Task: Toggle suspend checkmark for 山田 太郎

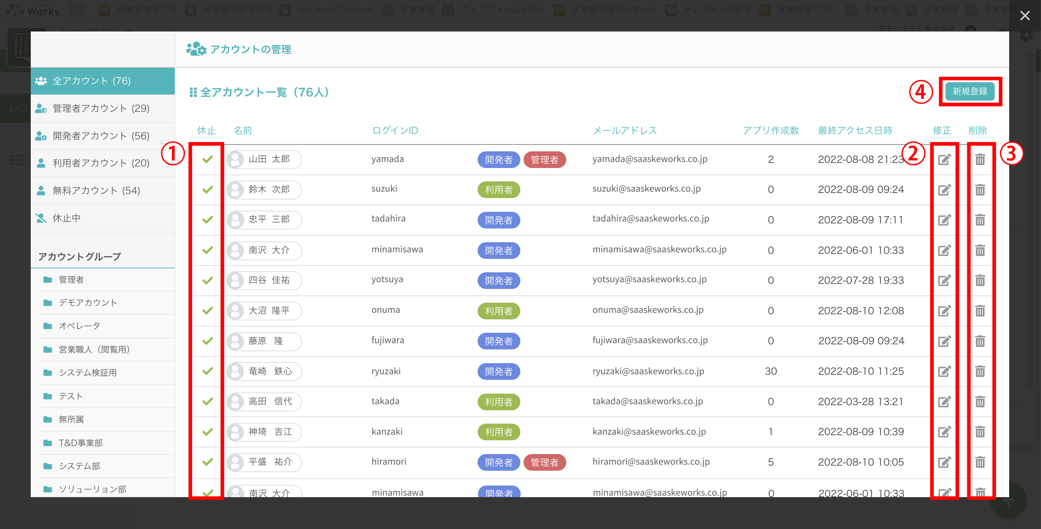Action: click(207, 159)
